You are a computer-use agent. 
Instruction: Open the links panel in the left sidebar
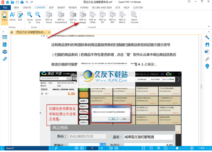tap(5, 59)
